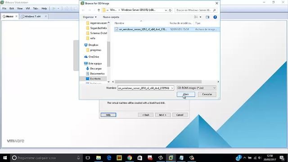The height and width of the screenshot is (162, 288).
Task: Open the Store from the taskbar
Action: (140, 158)
